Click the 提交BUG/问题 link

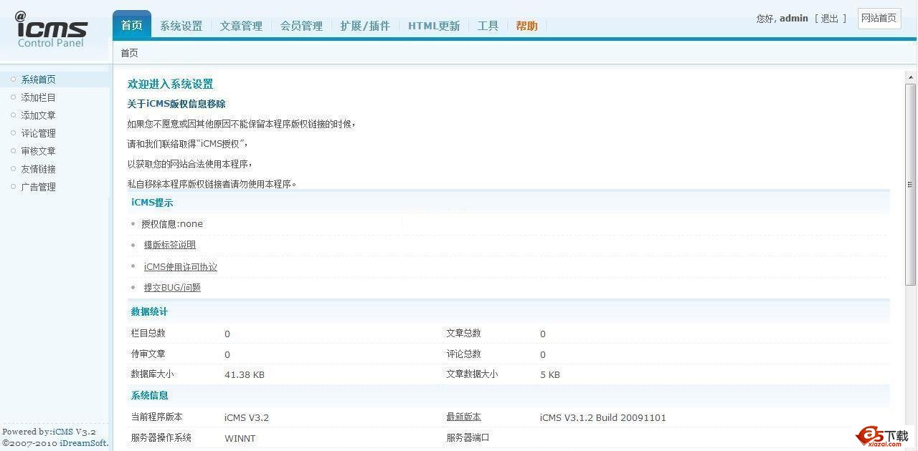click(172, 288)
